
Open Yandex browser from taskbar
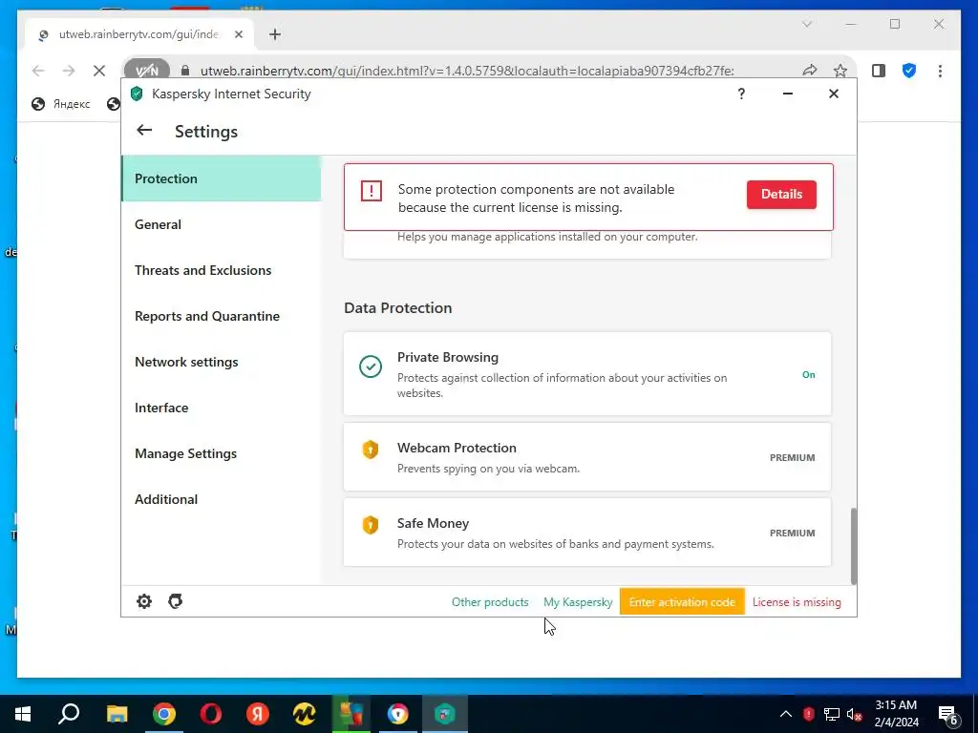258,714
